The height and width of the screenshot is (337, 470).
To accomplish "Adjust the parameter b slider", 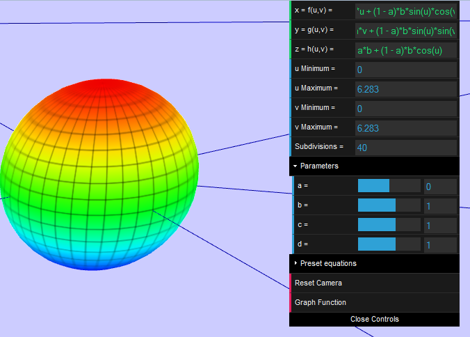I will coord(389,205).
